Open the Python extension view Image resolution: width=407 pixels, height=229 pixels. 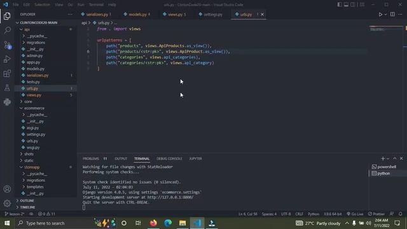7,102
